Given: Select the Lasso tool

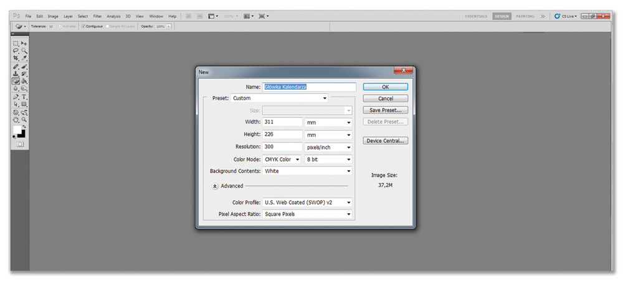Looking at the screenshot, I should tap(16, 51).
